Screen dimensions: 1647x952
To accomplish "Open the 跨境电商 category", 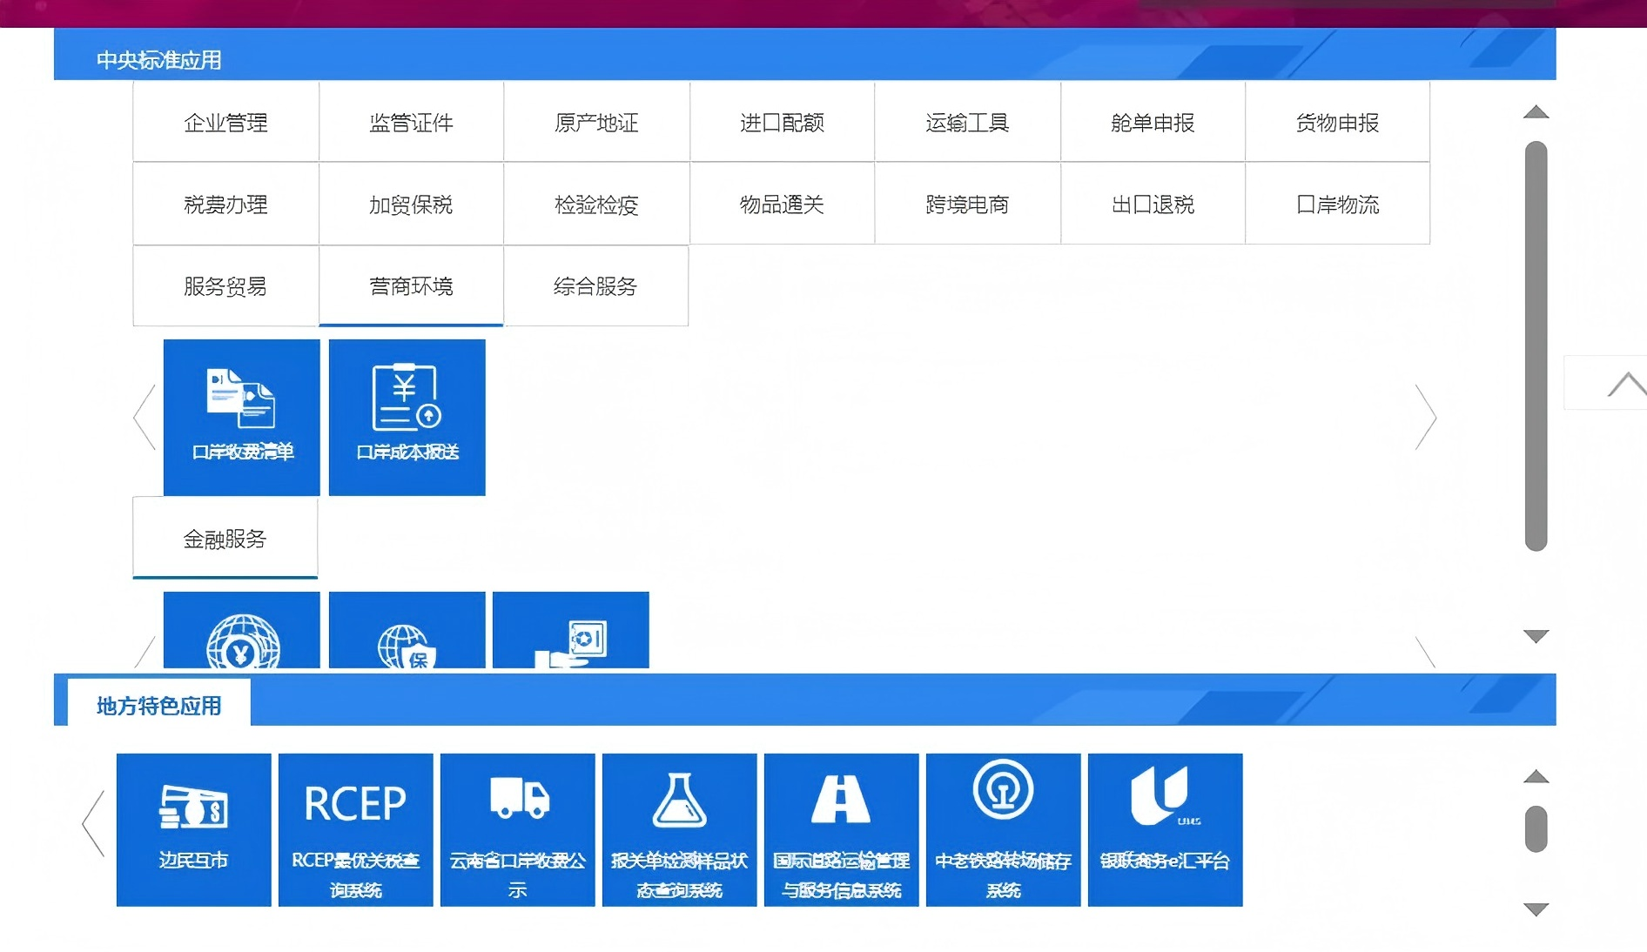I will coord(967,204).
